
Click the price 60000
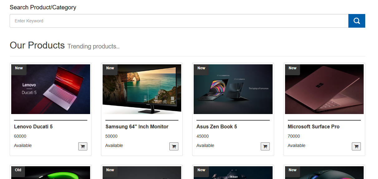(20, 136)
